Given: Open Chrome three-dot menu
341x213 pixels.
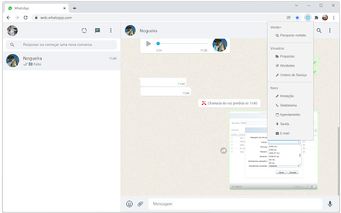Looking at the screenshot, I should pos(334,18).
